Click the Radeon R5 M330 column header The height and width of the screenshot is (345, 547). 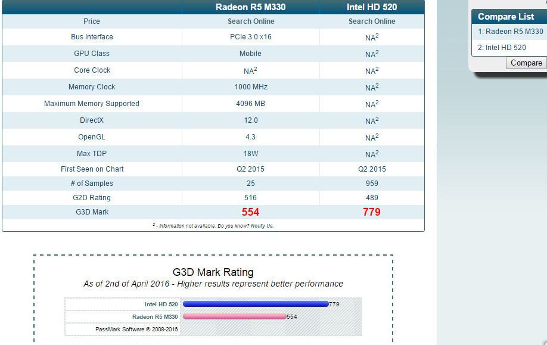tap(250, 7)
